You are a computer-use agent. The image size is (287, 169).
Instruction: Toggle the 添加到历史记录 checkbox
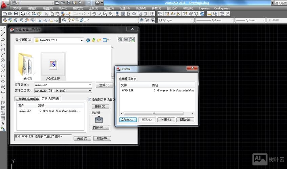click(x=90, y=99)
